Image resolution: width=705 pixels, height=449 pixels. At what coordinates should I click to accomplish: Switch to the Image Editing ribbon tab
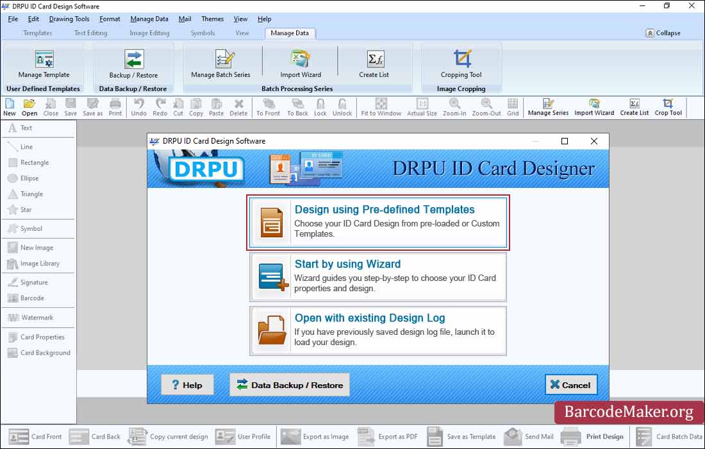click(149, 33)
